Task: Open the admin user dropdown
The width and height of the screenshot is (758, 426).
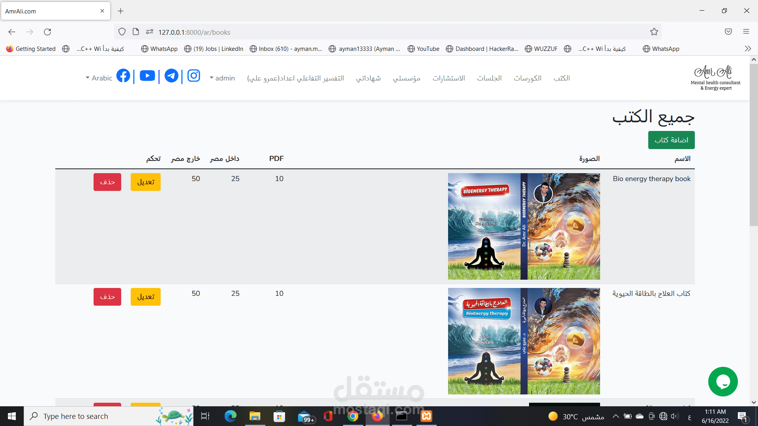Action: point(222,78)
